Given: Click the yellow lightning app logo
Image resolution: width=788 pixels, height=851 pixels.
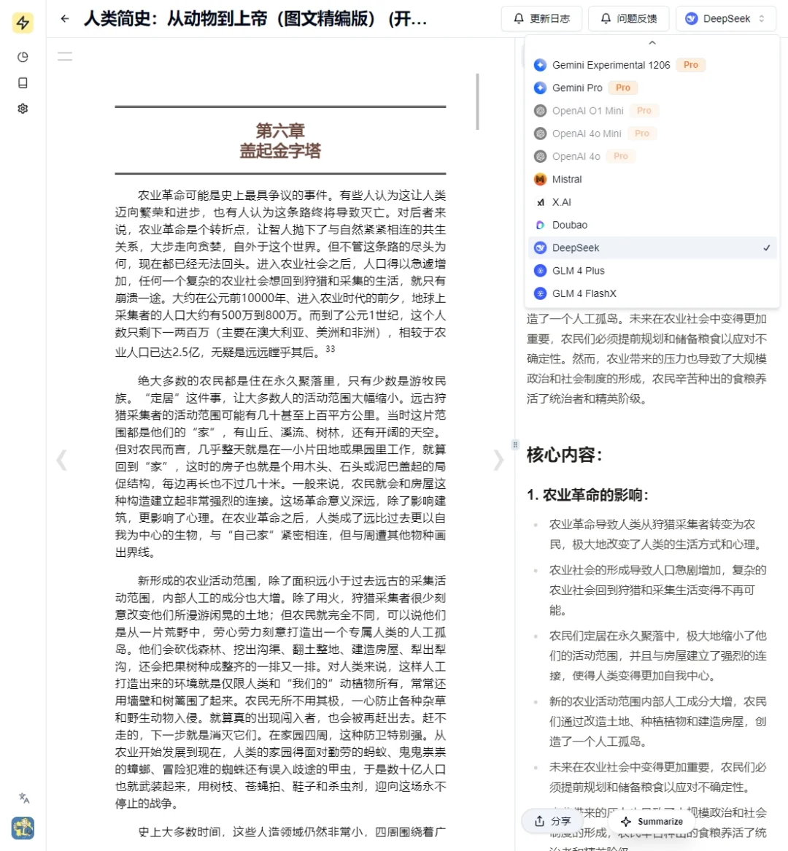Looking at the screenshot, I should pos(23,23).
